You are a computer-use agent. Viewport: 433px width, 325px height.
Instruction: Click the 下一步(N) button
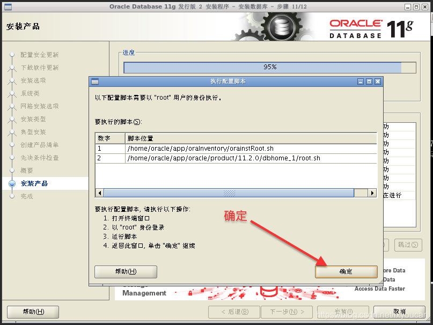(x=287, y=312)
